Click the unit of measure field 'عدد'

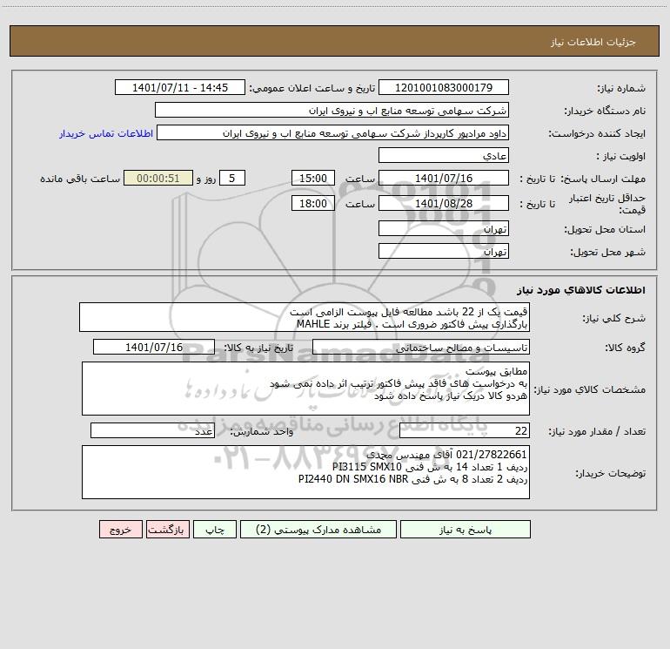152,430
